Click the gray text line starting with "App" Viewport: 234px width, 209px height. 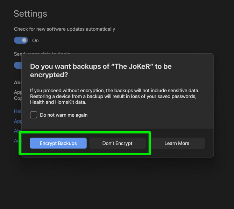[x=17, y=93]
